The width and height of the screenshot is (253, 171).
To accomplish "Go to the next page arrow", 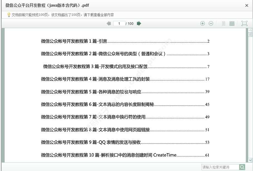I will (139, 24).
